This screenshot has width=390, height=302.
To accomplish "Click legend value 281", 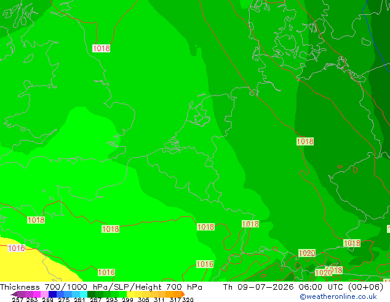I will (79, 300).
